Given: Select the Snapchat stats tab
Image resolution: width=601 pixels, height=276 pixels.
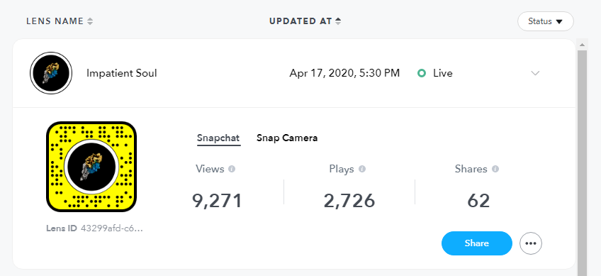Looking at the screenshot, I should coord(218,138).
